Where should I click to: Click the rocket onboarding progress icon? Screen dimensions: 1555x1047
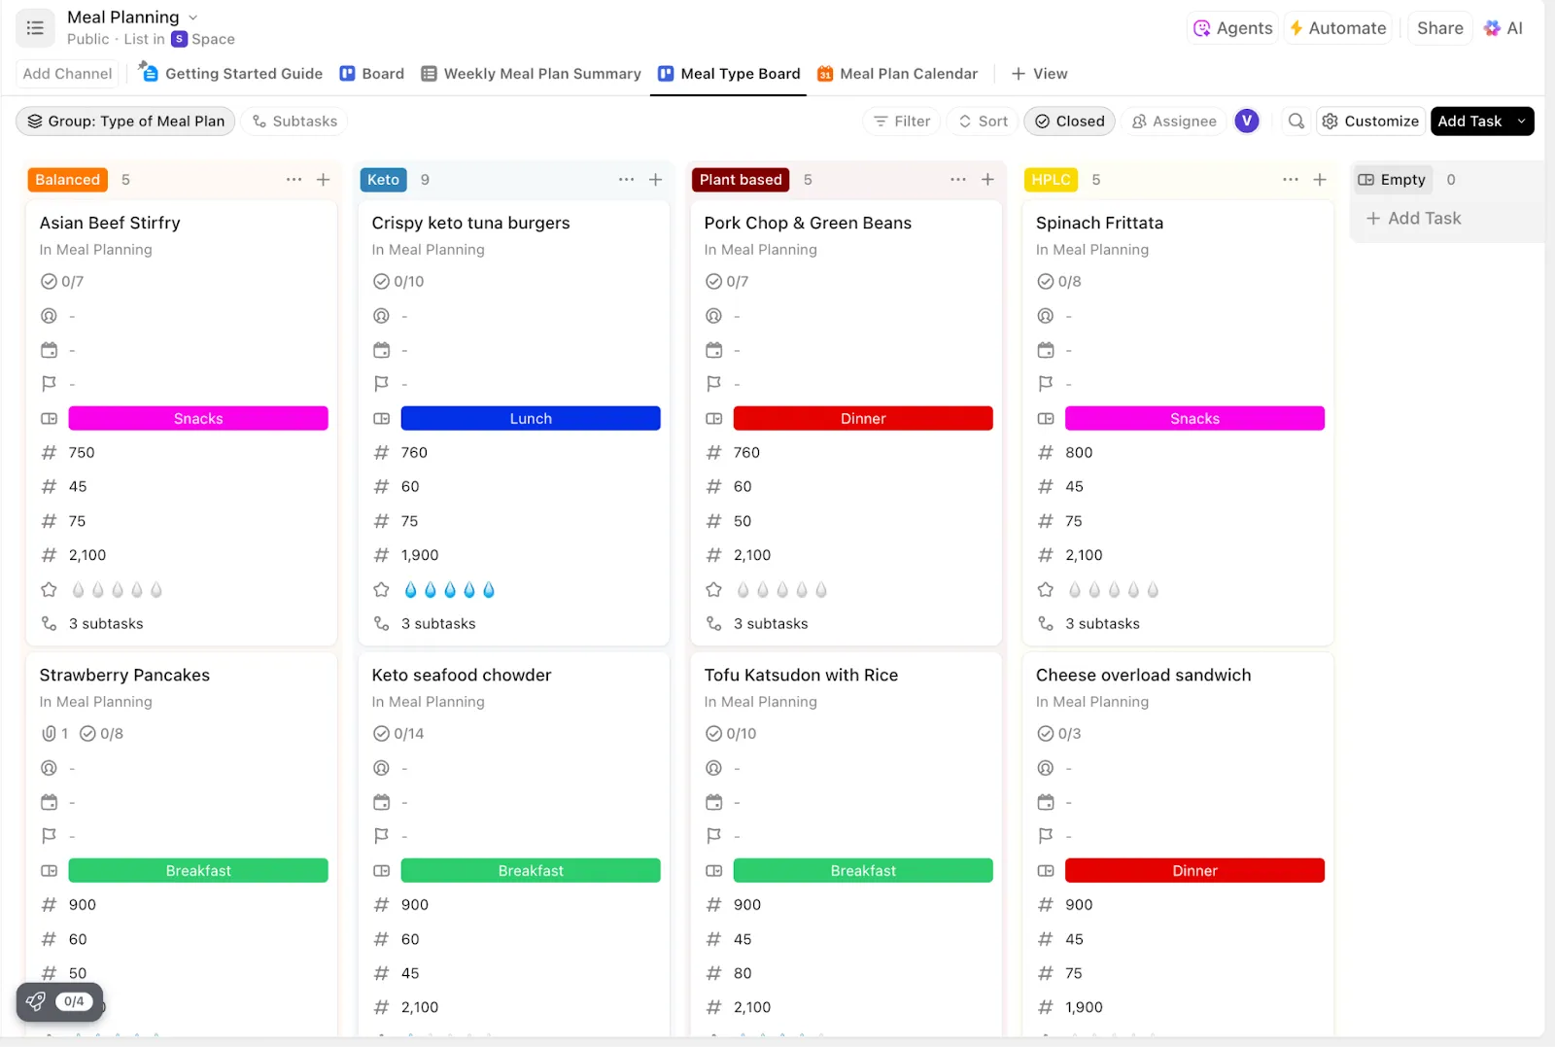coord(36,1001)
